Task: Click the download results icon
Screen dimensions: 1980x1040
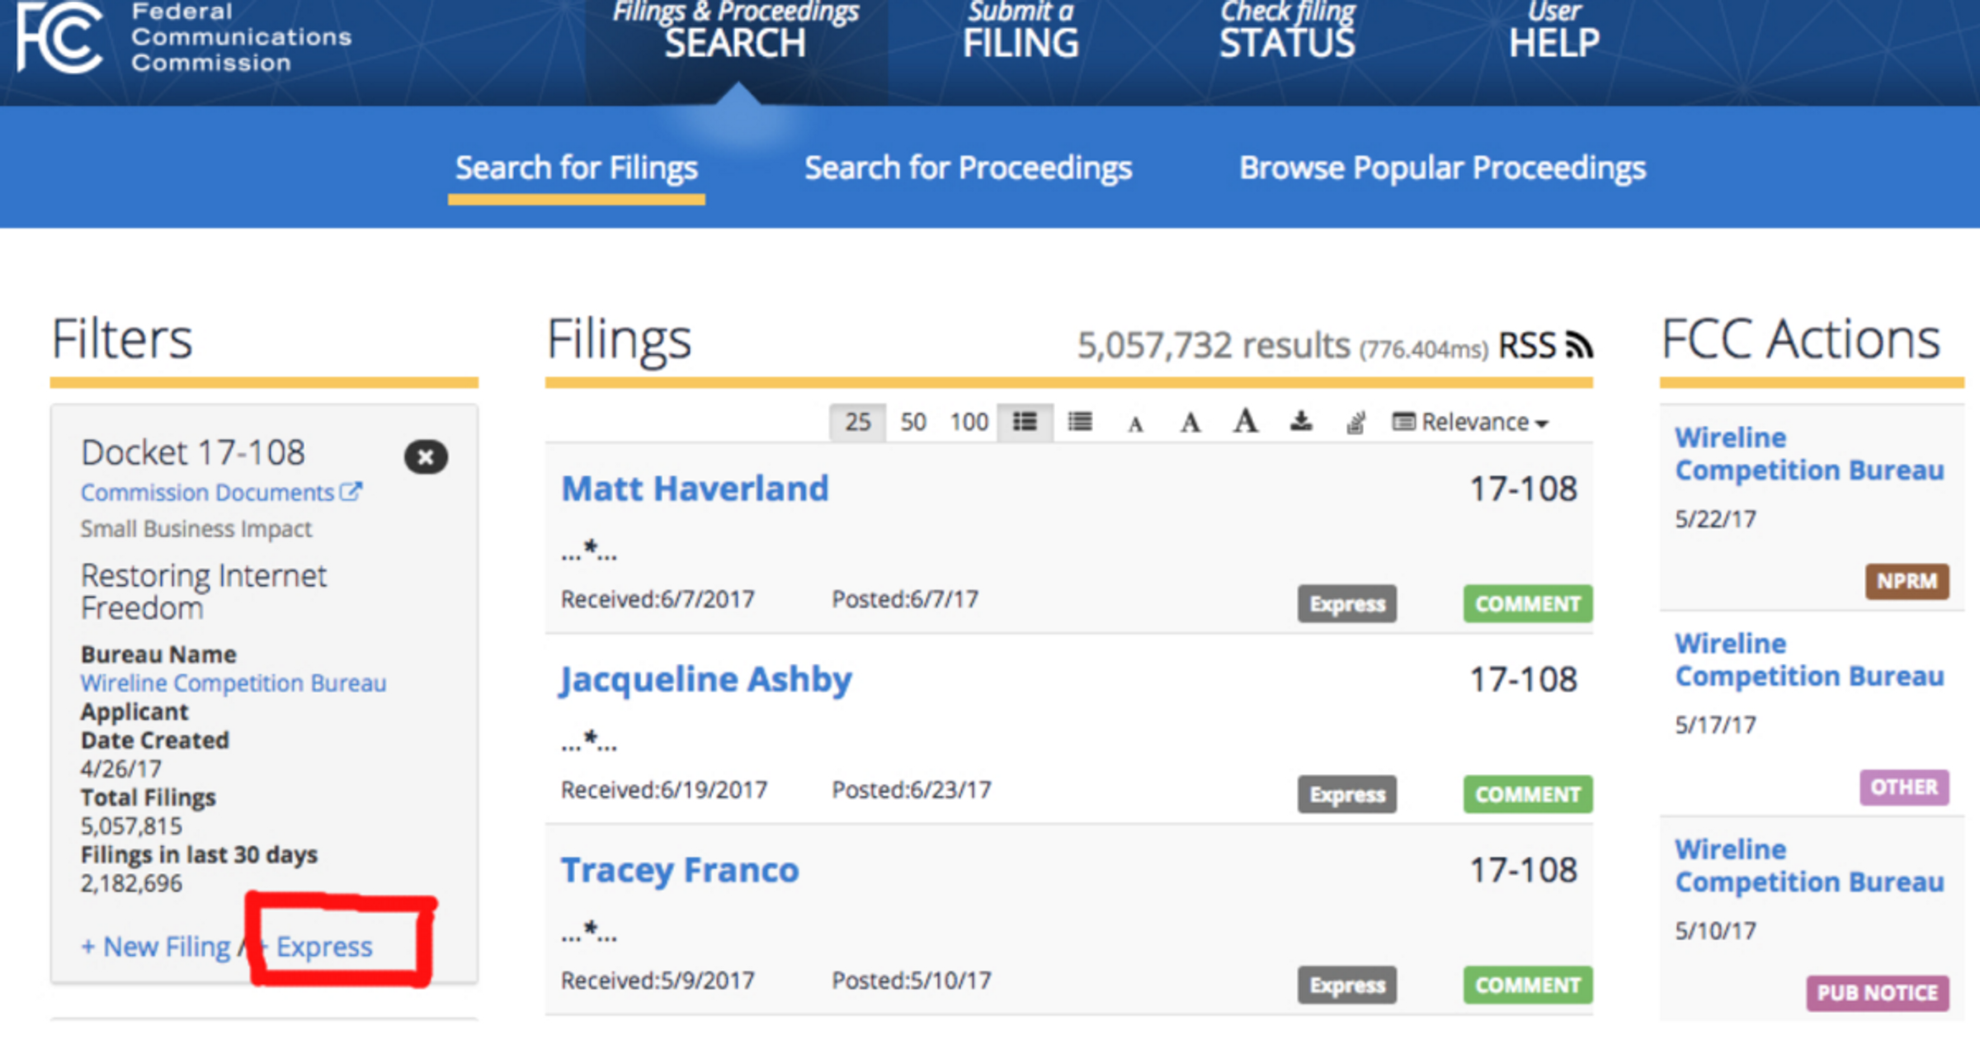Action: [x=1301, y=422]
